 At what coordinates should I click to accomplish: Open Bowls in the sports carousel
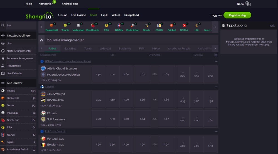(x=147, y=27)
